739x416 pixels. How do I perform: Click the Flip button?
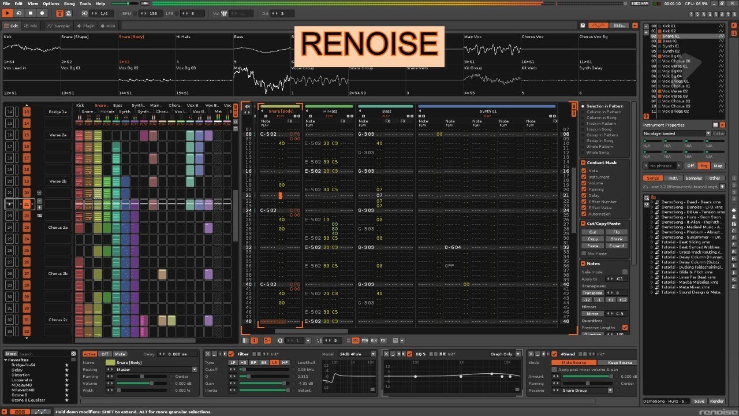click(x=617, y=232)
